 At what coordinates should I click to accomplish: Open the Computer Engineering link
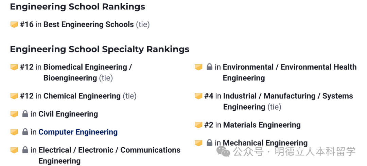[x=78, y=132]
